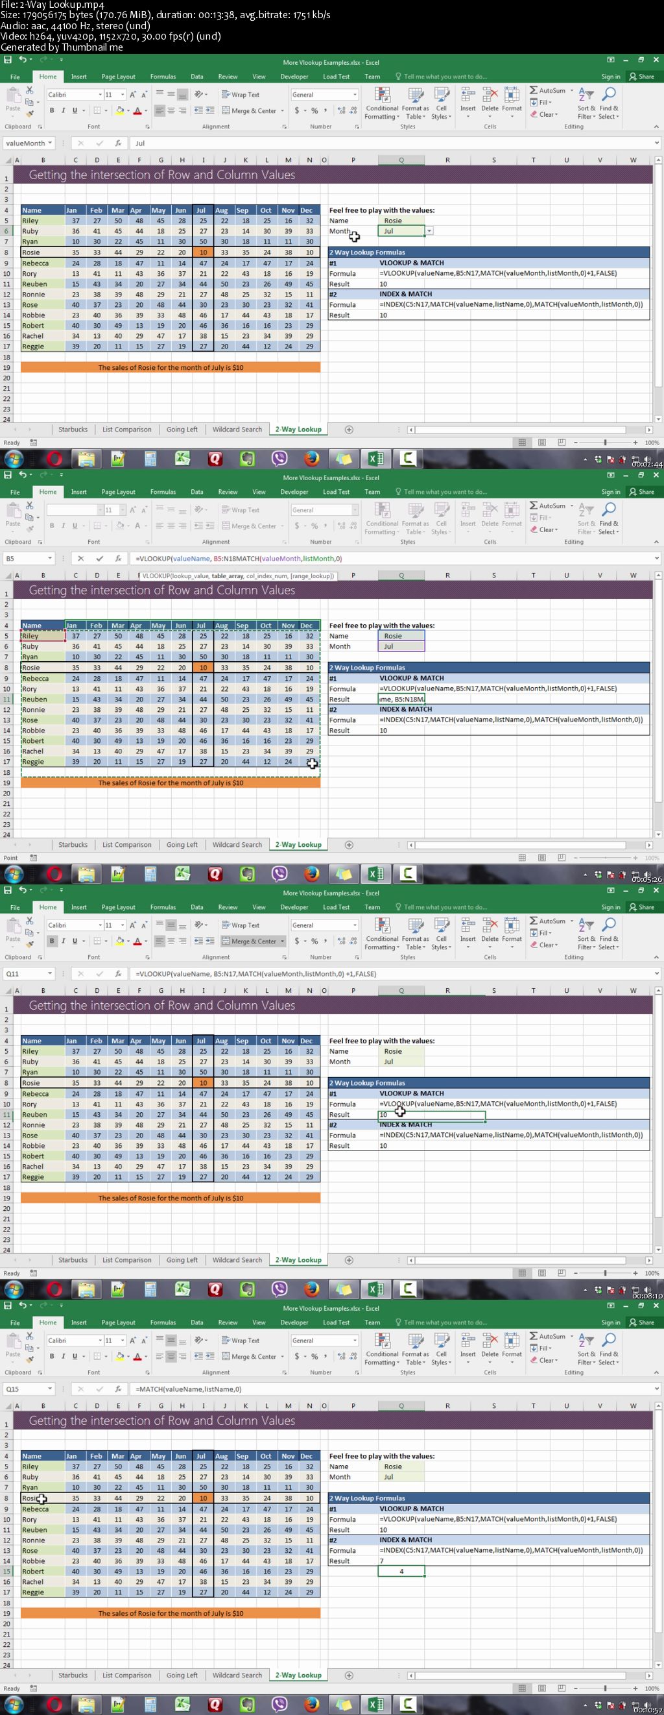Click Percent Style in Name Box valueMonth window
The image size is (664, 1715).
point(314,110)
